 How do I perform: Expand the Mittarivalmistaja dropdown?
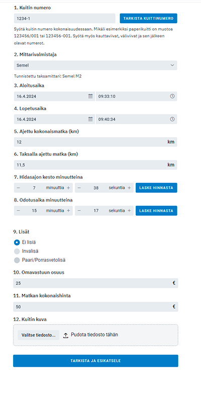tap(95, 65)
